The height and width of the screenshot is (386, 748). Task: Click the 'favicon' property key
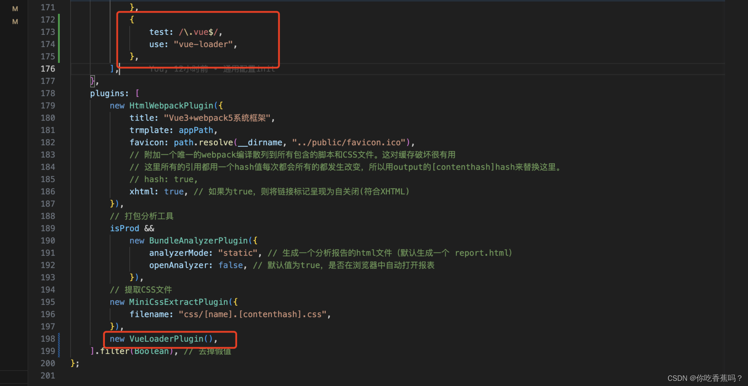coord(147,142)
